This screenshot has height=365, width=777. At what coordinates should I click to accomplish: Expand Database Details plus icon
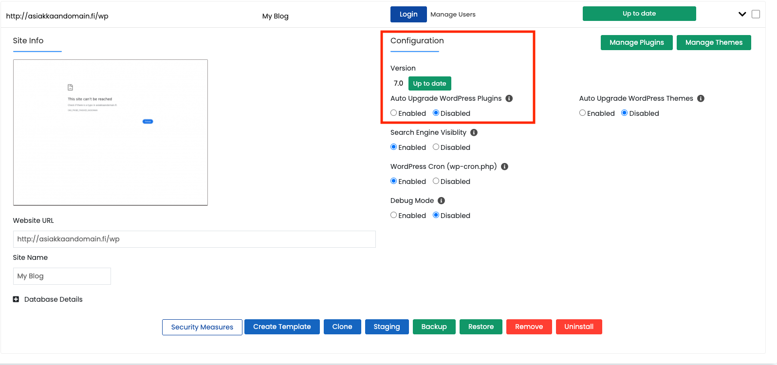click(16, 299)
